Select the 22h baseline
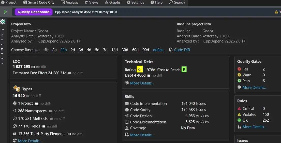281x143 pixels. pos(64,50)
